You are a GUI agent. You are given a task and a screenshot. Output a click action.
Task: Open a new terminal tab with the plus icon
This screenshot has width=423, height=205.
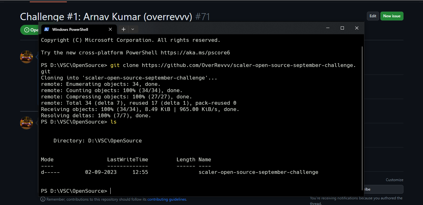click(123, 29)
